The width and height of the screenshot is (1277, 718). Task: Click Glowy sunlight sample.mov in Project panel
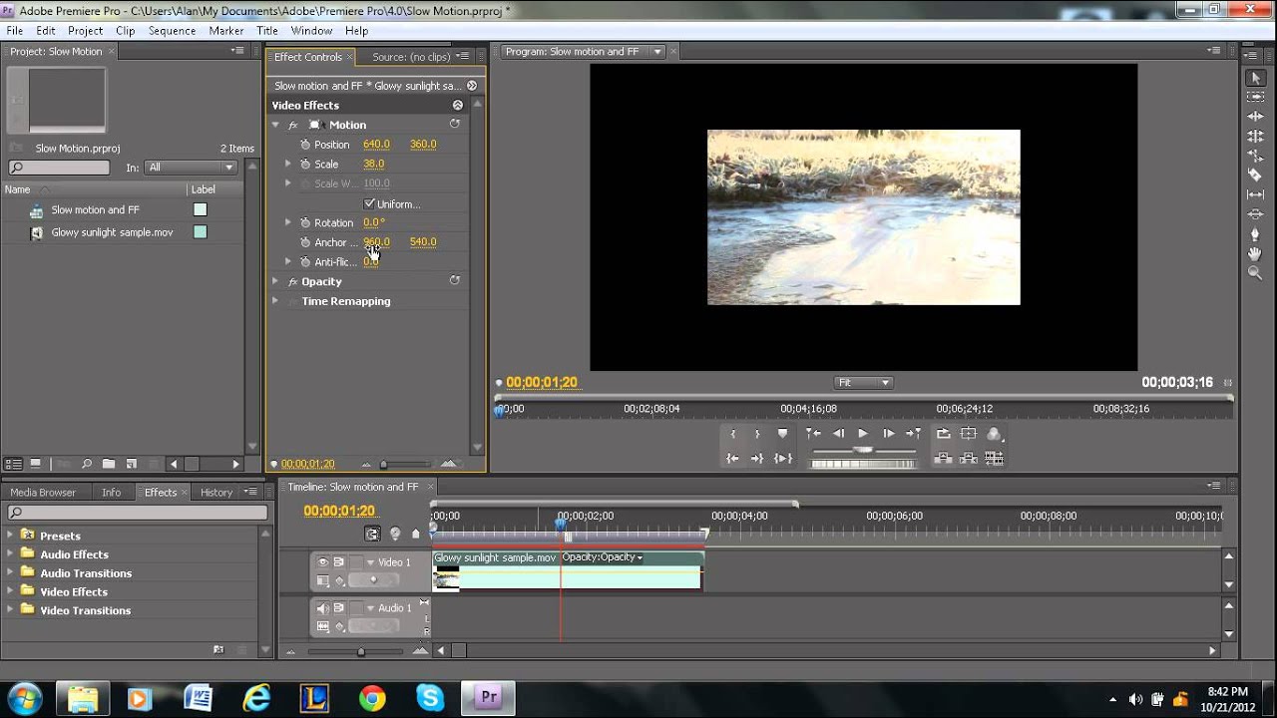[x=112, y=232]
